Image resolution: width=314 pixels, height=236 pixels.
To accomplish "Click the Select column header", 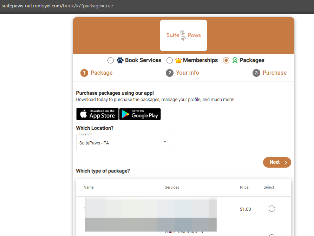I will click(269, 187).
